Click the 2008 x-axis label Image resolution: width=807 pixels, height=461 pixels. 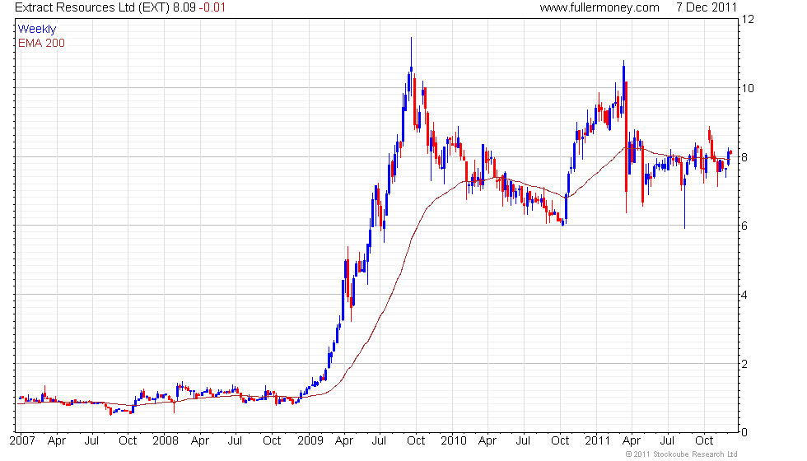point(166,441)
